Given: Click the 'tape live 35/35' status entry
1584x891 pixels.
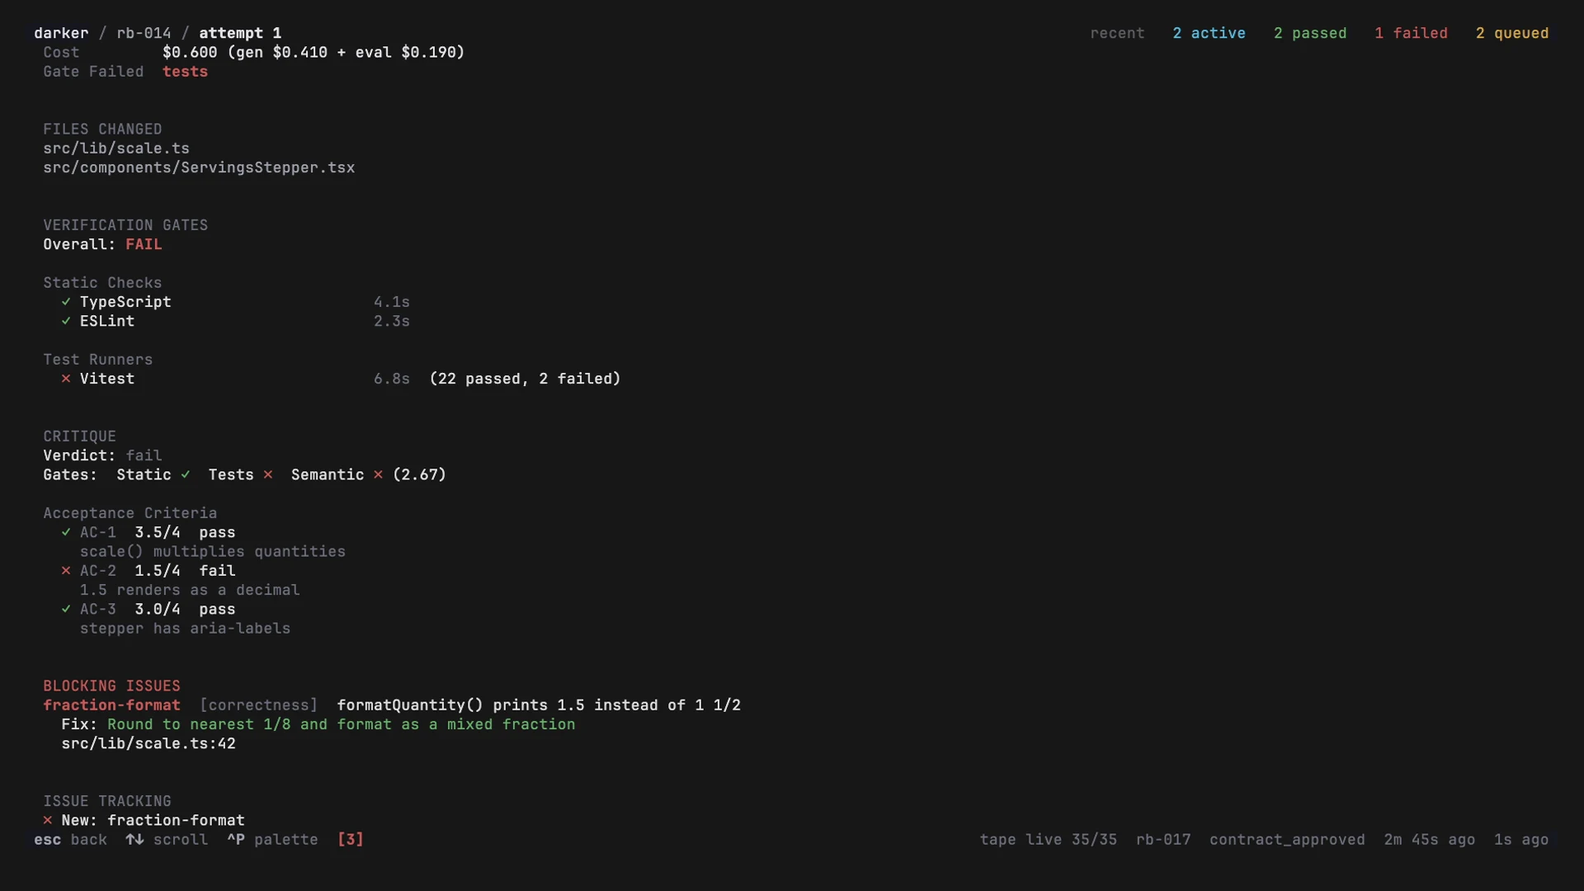Looking at the screenshot, I should [1048, 840].
